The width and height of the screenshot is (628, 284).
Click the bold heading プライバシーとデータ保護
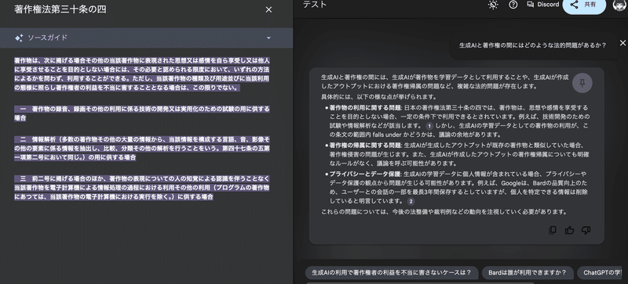click(365, 174)
